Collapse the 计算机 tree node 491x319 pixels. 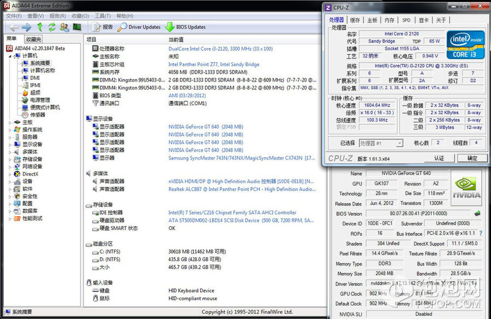click(x=10, y=56)
